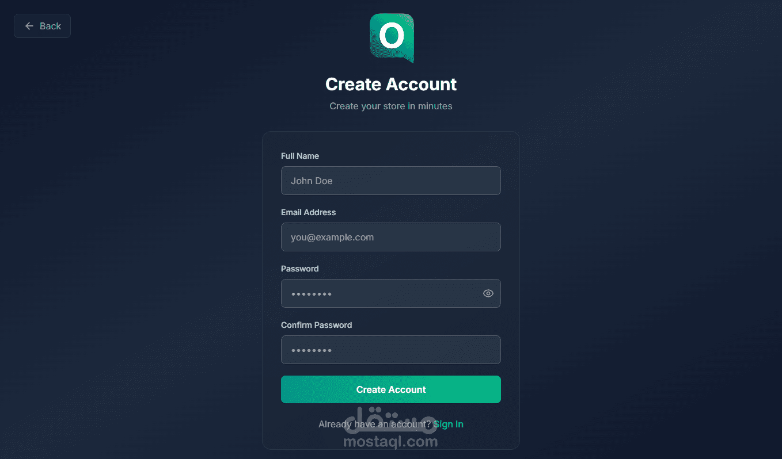Click the green O speech-bubble logo
This screenshot has width=782, height=459.
(x=392, y=37)
